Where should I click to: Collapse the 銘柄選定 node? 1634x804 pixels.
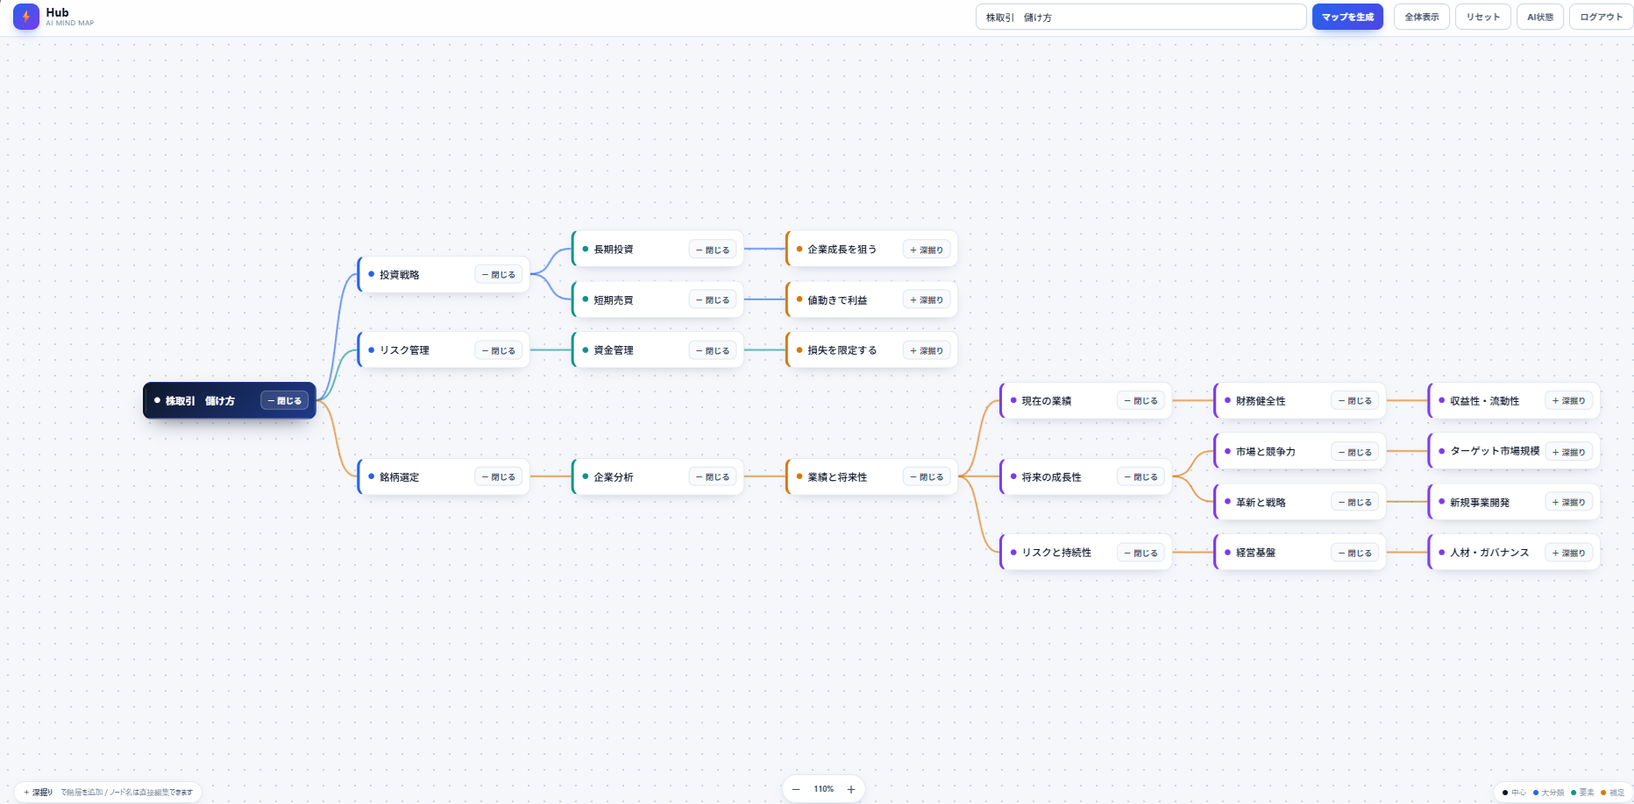[499, 476]
